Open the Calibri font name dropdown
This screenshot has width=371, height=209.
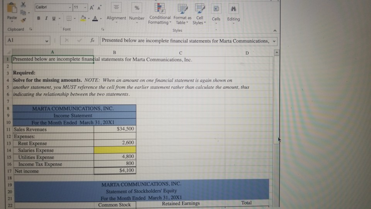tap(70, 8)
